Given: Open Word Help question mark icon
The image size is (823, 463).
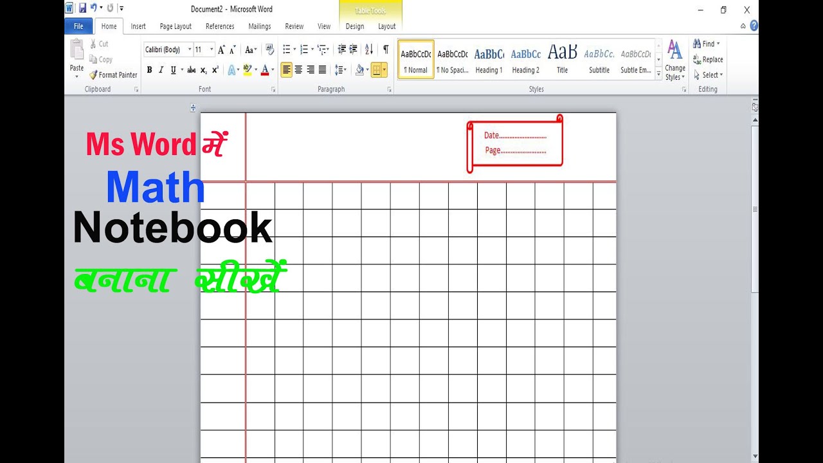Looking at the screenshot, I should point(754,26).
